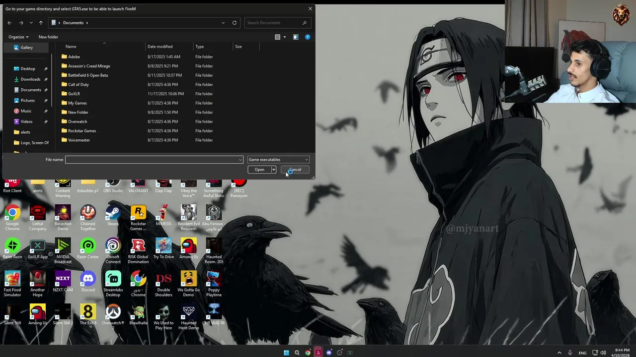This screenshot has height=357, width=636.
Task: Go back in the file dialog
Action: point(9,23)
